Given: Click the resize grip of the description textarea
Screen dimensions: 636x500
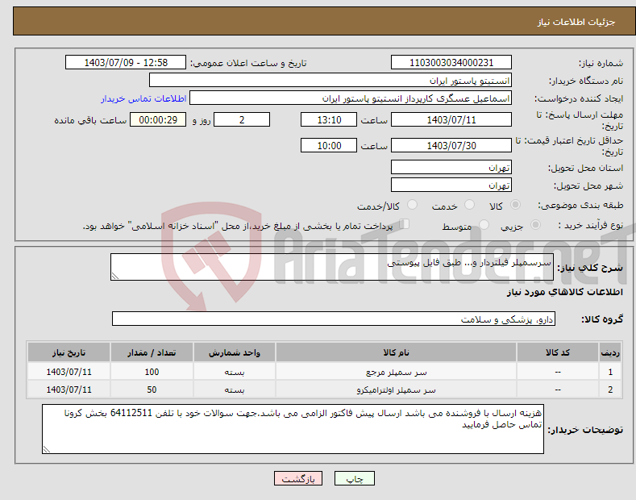Looking at the screenshot, I should coord(114,277).
